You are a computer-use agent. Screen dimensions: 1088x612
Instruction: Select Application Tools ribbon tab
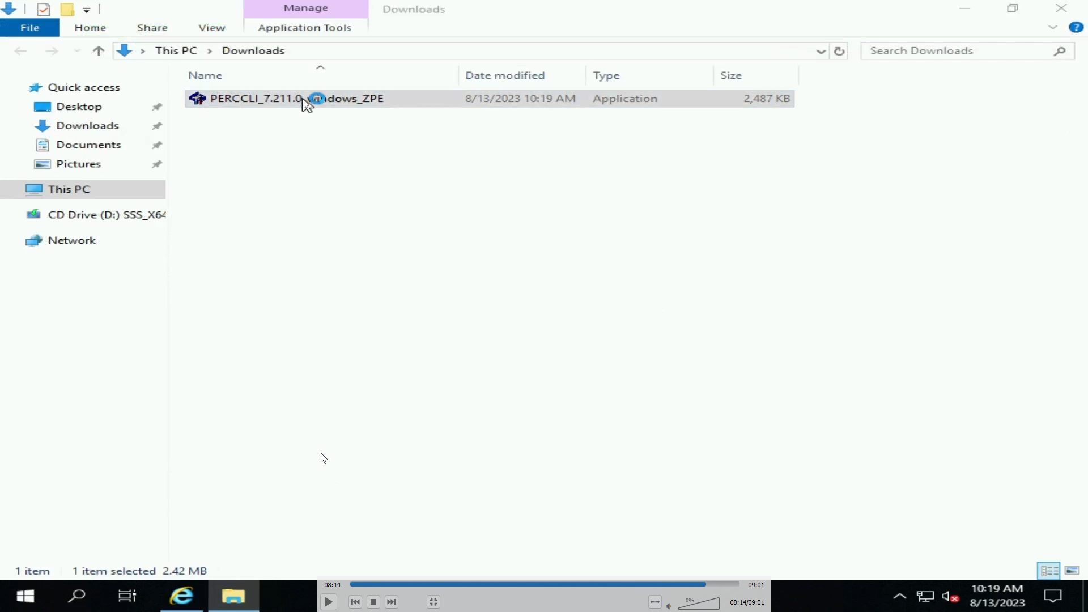304,28
